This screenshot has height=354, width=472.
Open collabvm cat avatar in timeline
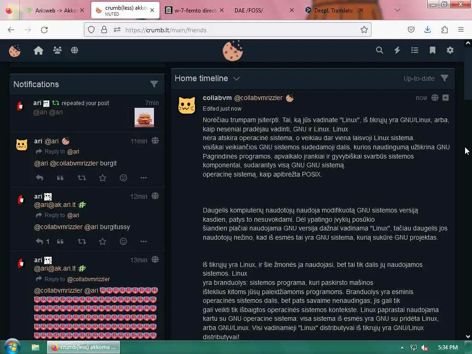pyautogui.click(x=187, y=106)
